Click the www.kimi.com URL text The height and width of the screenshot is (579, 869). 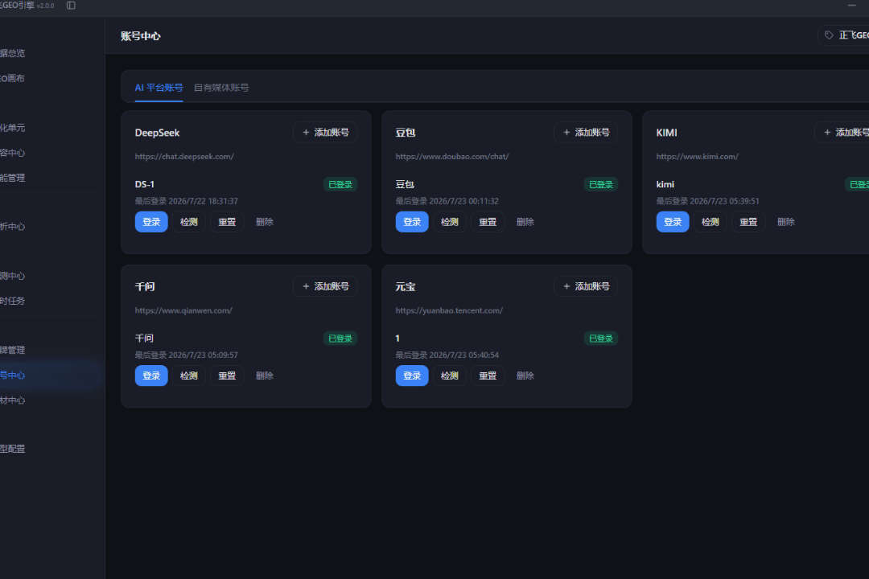coord(697,157)
